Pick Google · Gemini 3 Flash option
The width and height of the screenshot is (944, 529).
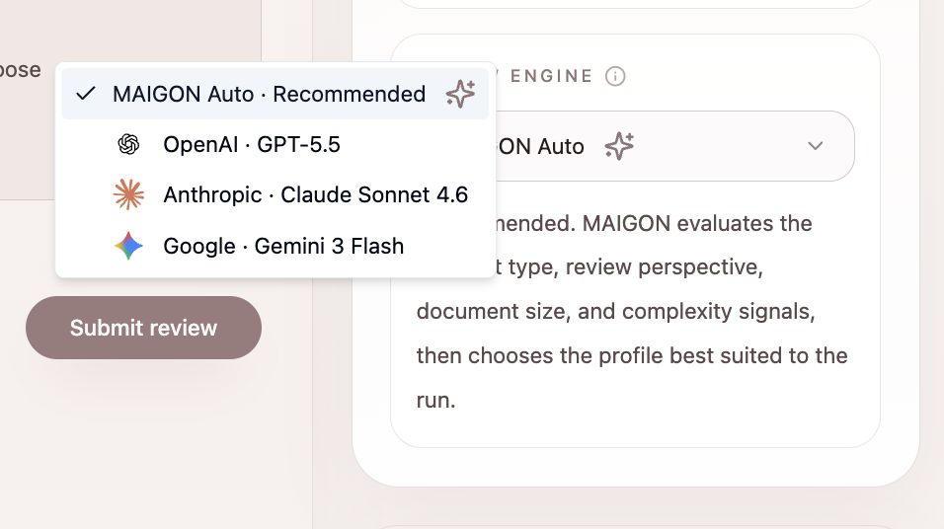pos(275,246)
